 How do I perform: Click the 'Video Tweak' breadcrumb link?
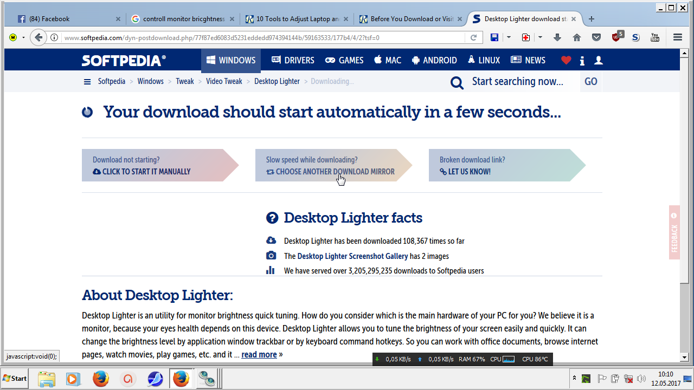[224, 81]
